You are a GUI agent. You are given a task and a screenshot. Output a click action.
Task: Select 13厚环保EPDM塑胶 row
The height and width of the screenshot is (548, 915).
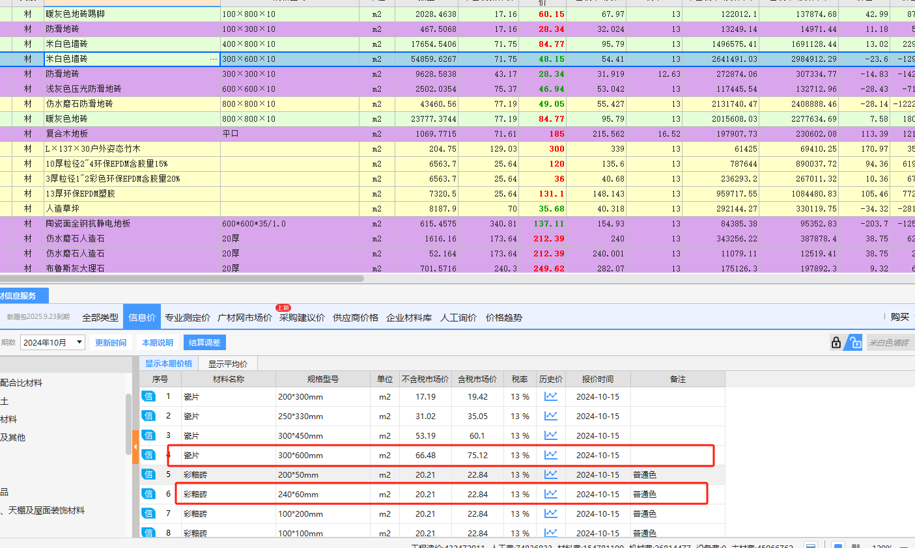[x=457, y=194]
